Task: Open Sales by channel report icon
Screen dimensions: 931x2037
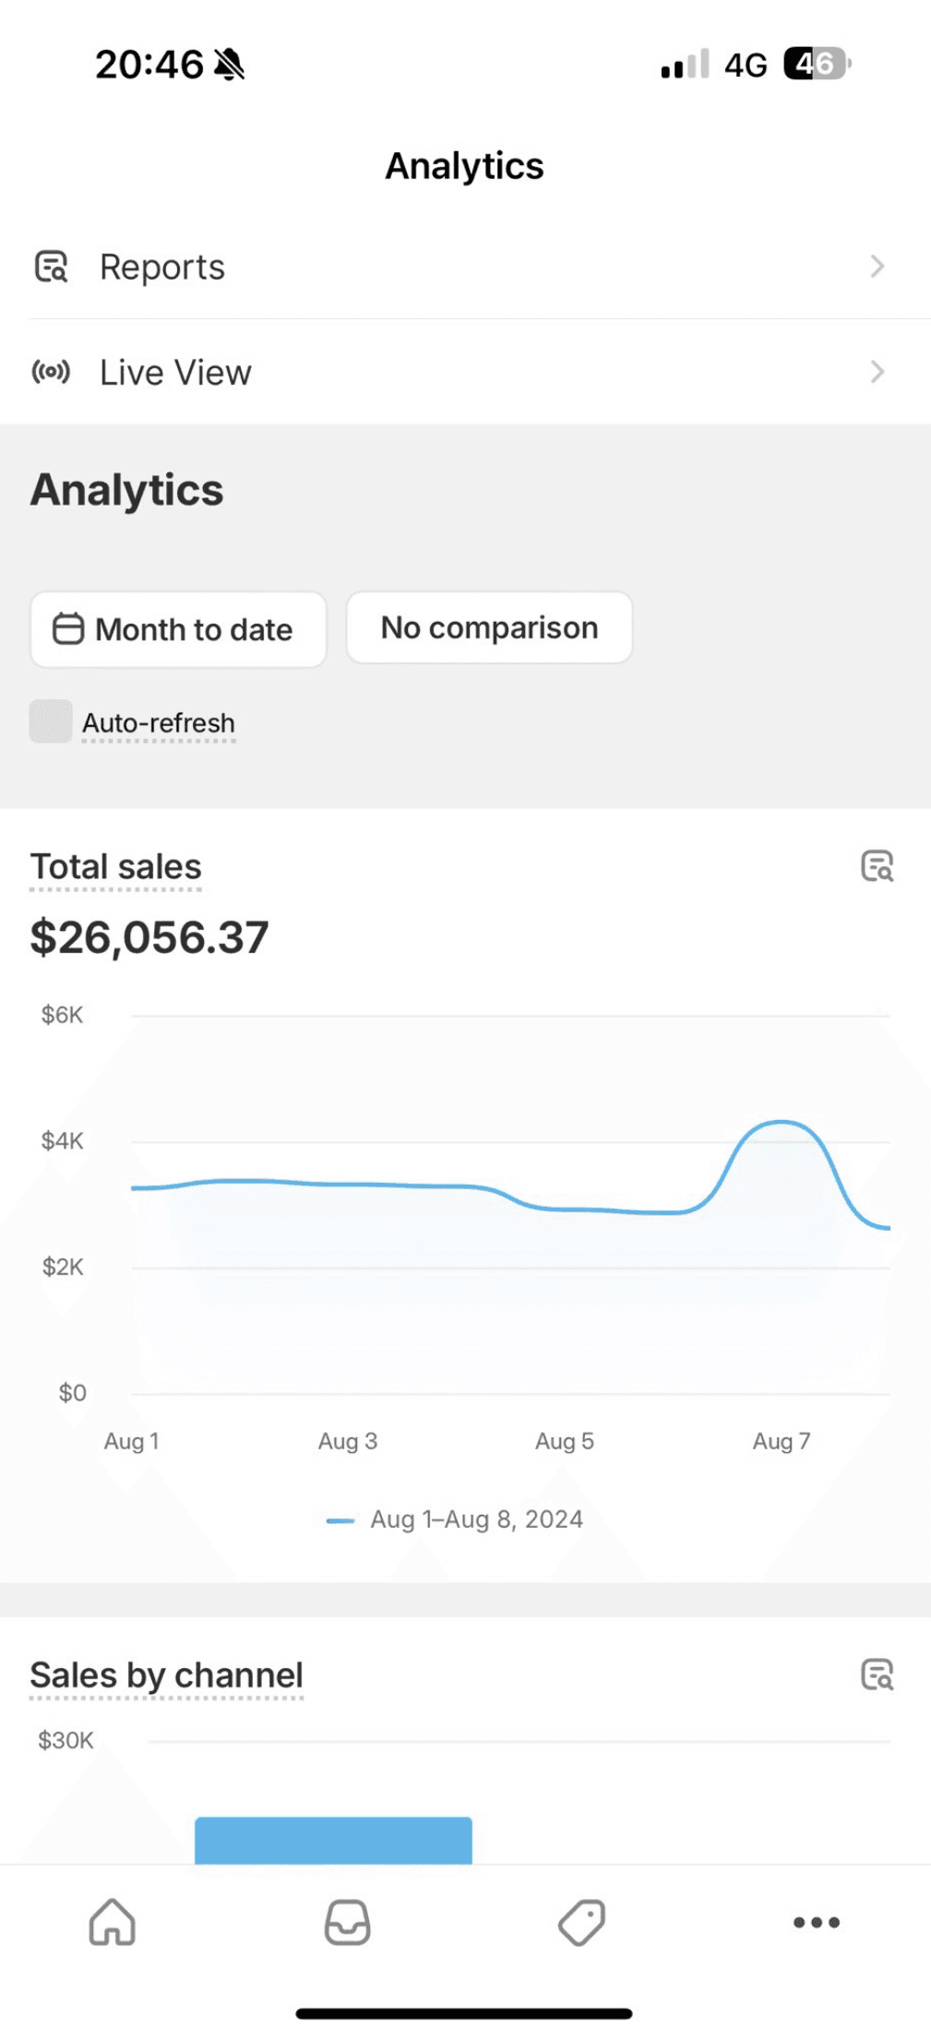Action: click(877, 1674)
